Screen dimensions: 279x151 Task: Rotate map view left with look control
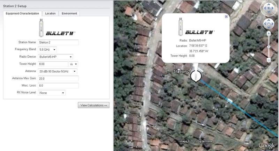click(x=265, y=8)
